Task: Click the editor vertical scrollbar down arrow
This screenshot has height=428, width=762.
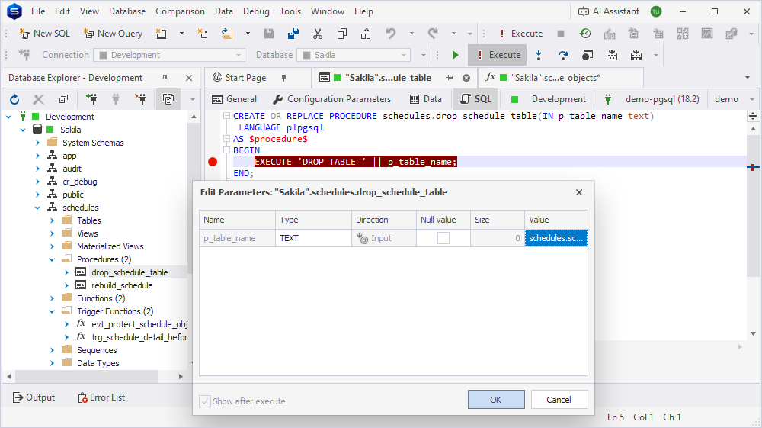Action: tap(754, 333)
